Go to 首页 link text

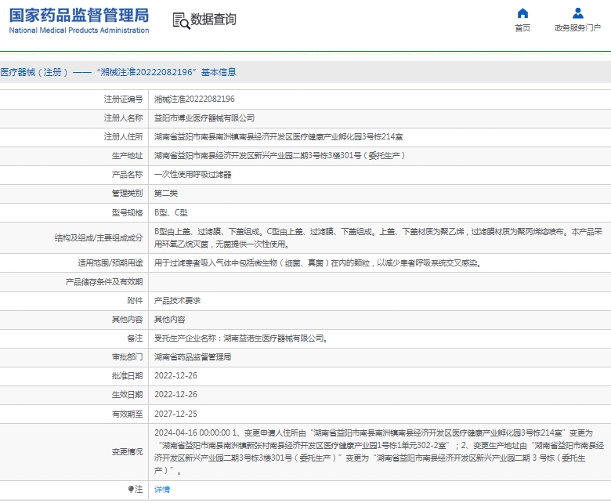pyautogui.click(x=522, y=28)
